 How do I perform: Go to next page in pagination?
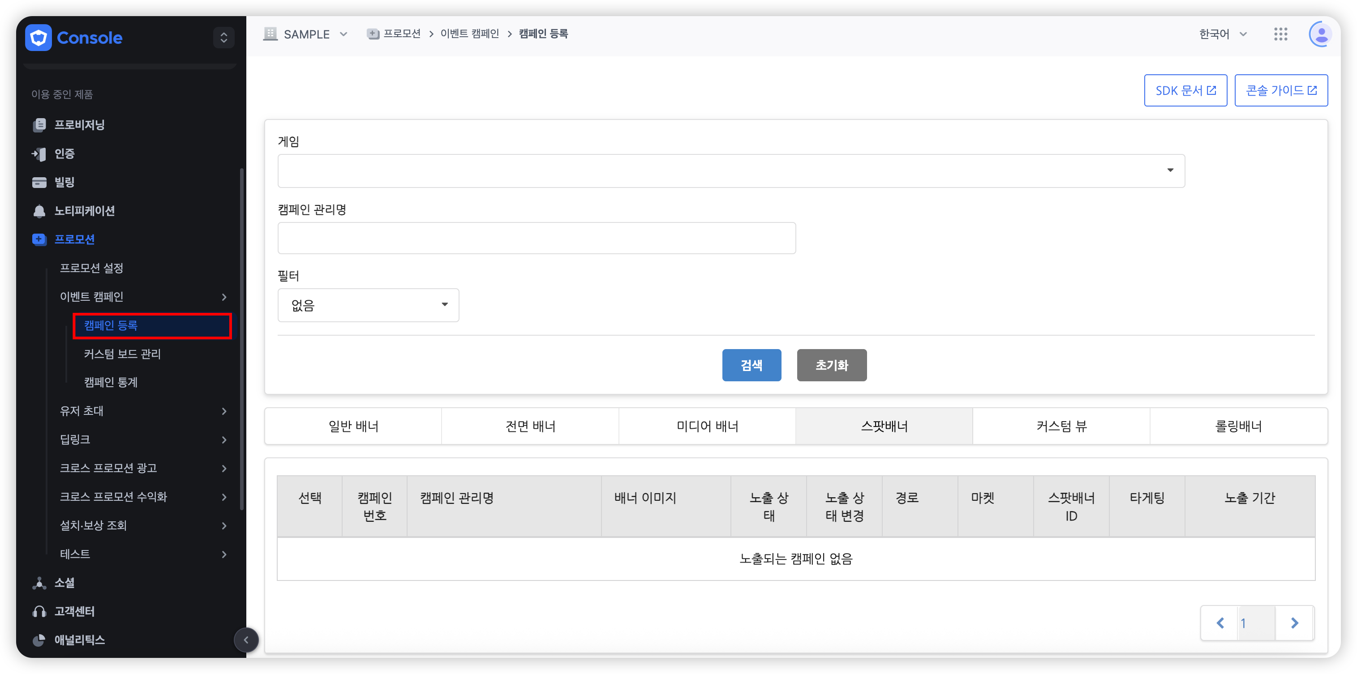click(1294, 623)
